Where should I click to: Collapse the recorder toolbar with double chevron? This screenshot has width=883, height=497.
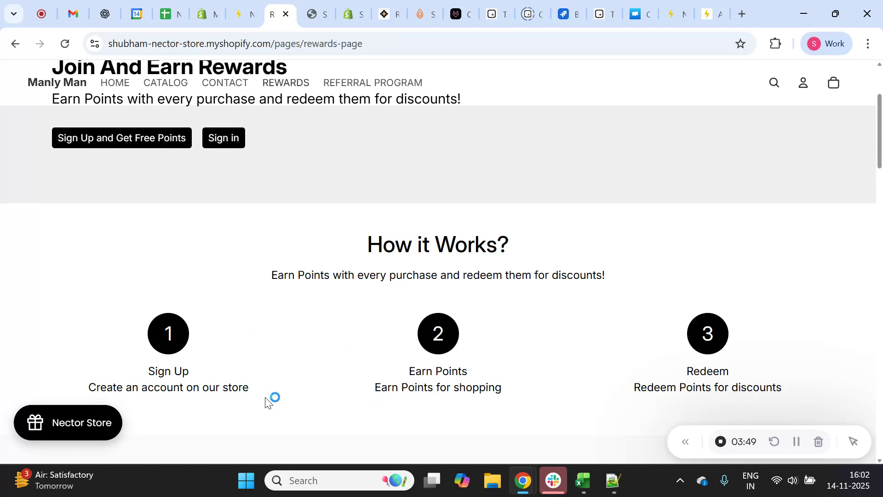coord(686,441)
